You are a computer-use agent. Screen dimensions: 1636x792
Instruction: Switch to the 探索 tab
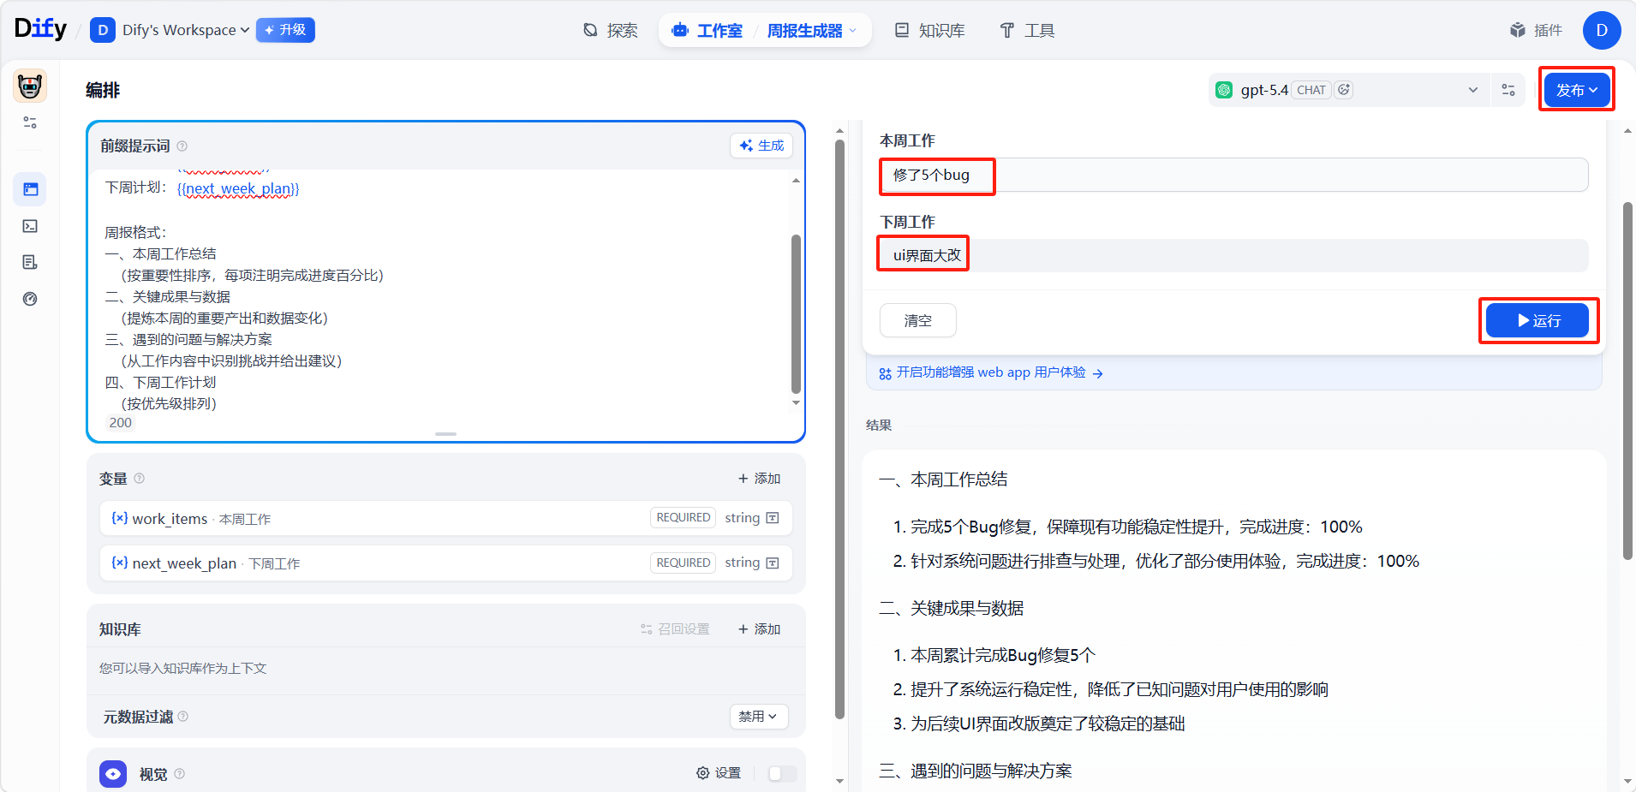[x=611, y=31]
